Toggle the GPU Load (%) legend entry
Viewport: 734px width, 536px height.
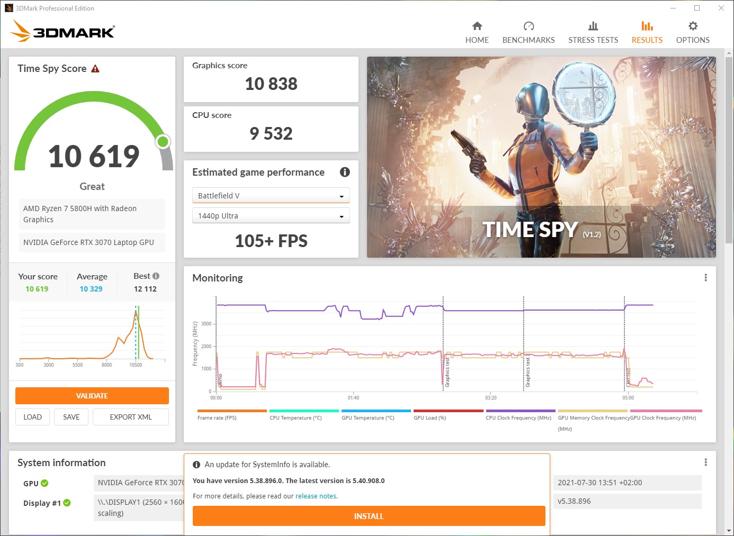coord(448,415)
